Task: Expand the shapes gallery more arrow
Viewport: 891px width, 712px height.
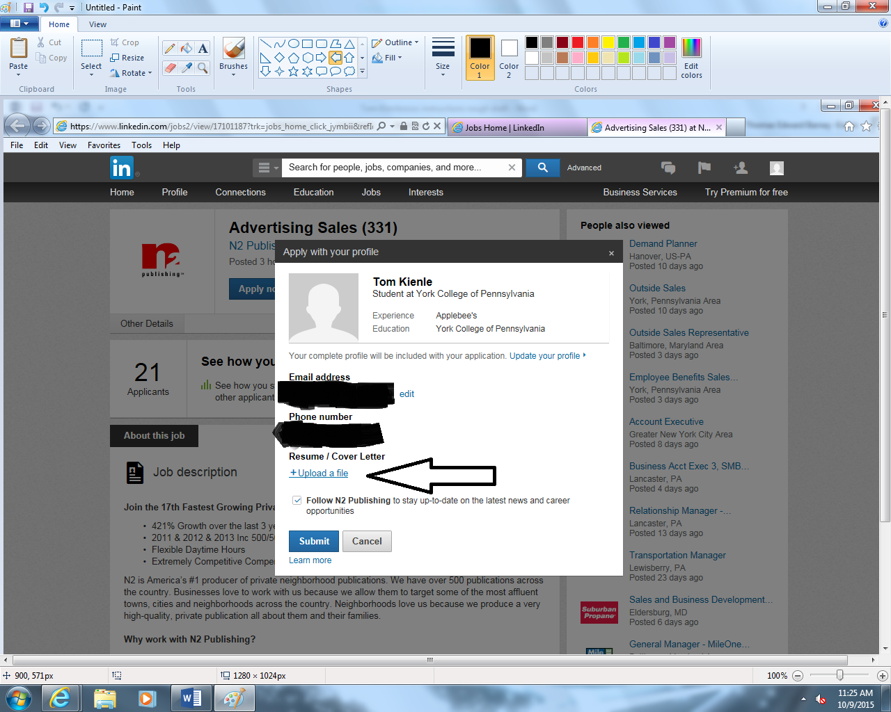Action: click(362, 71)
